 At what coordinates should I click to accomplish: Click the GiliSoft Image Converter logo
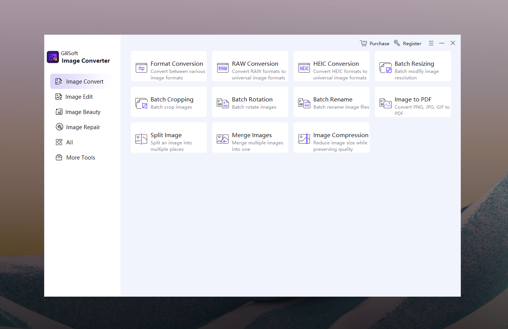pyautogui.click(x=53, y=57)
